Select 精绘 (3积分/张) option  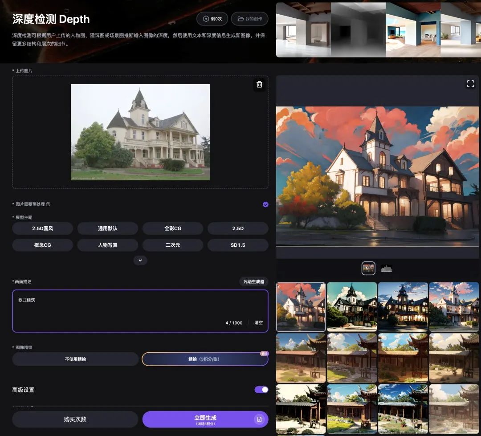coord(205,359)
